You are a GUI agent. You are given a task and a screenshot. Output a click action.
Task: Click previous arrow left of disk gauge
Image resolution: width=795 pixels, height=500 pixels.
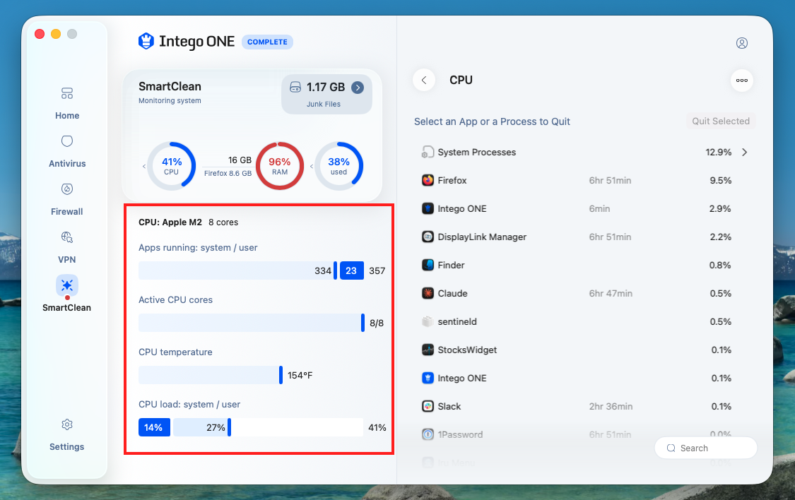(x=312, y=166)
